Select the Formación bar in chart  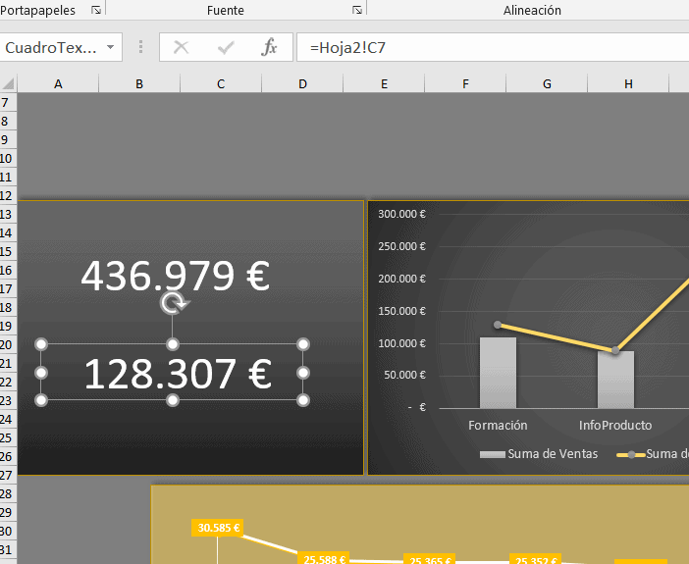click(x=498, y=373)
